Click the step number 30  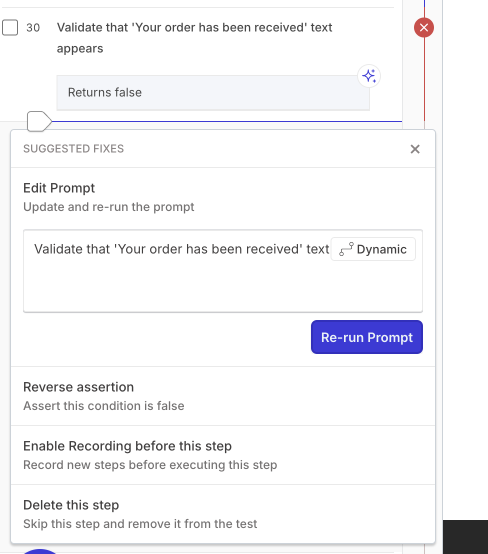[x=33, y=27]
